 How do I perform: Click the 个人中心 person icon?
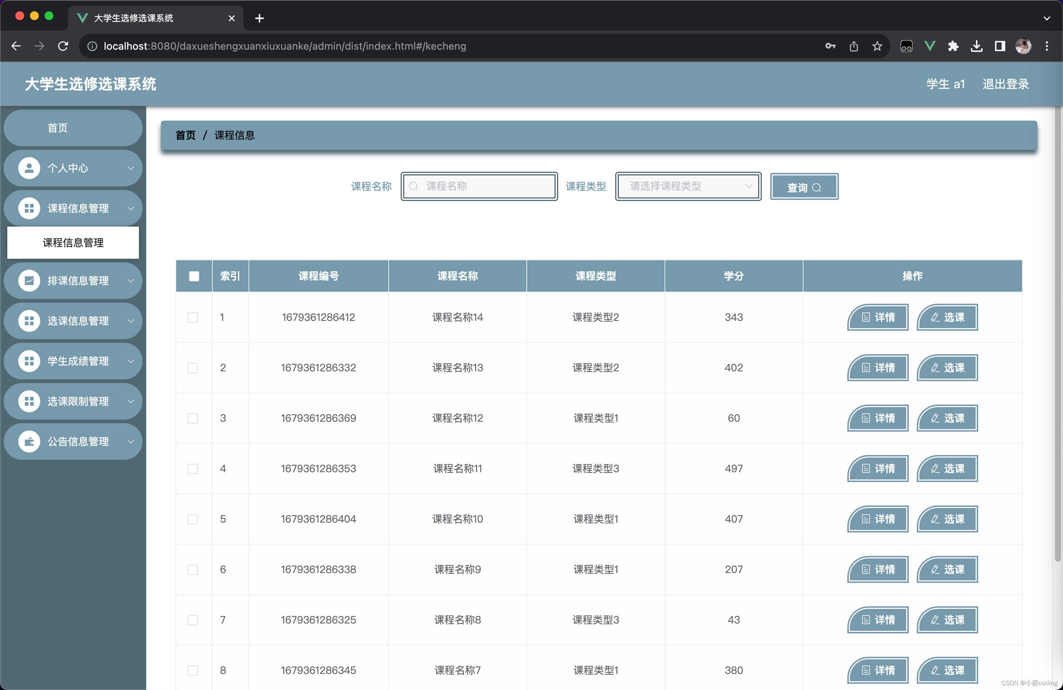[x=29, y=168]
